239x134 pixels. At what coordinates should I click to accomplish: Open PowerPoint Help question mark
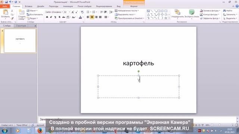pyautogui.click(x=237, y=6)
